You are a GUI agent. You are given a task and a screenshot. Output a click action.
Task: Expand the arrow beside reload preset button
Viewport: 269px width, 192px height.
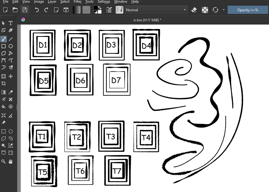[x=223, y=10]
